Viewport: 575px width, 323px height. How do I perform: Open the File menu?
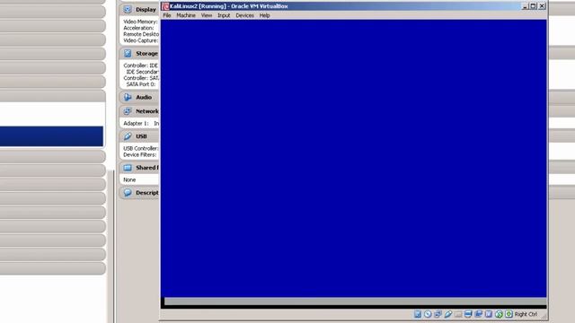click(x=167, y=15)
